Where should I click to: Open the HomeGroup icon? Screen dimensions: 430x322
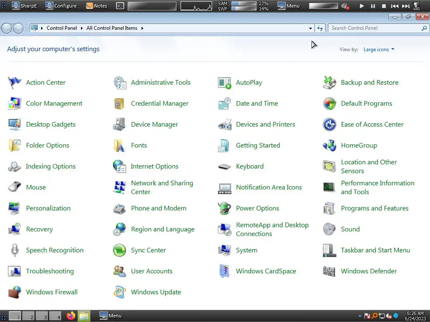tap(329, 145)
